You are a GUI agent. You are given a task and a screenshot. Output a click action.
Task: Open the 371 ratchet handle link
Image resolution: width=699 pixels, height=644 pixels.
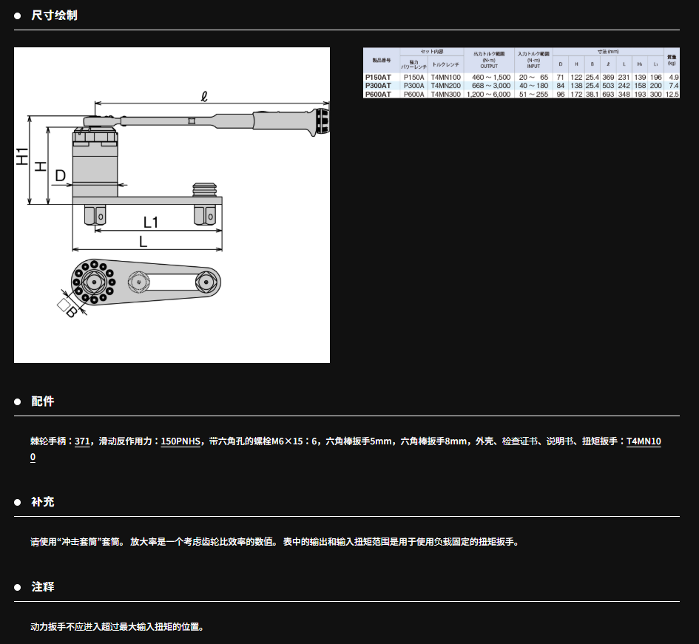tap(82, 441)
